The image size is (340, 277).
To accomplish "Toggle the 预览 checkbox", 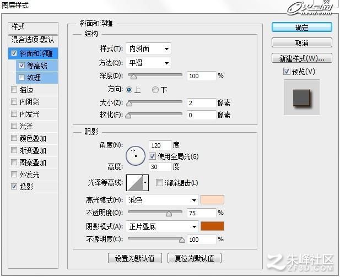I will pyautogui.click(x=287, y=71).
